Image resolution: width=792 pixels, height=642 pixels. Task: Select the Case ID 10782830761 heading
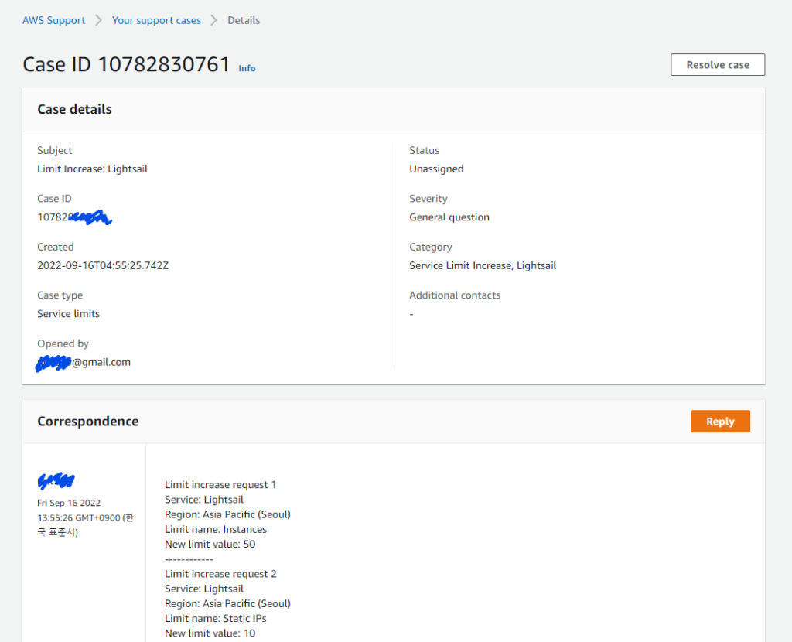click(x=126, y=65)
